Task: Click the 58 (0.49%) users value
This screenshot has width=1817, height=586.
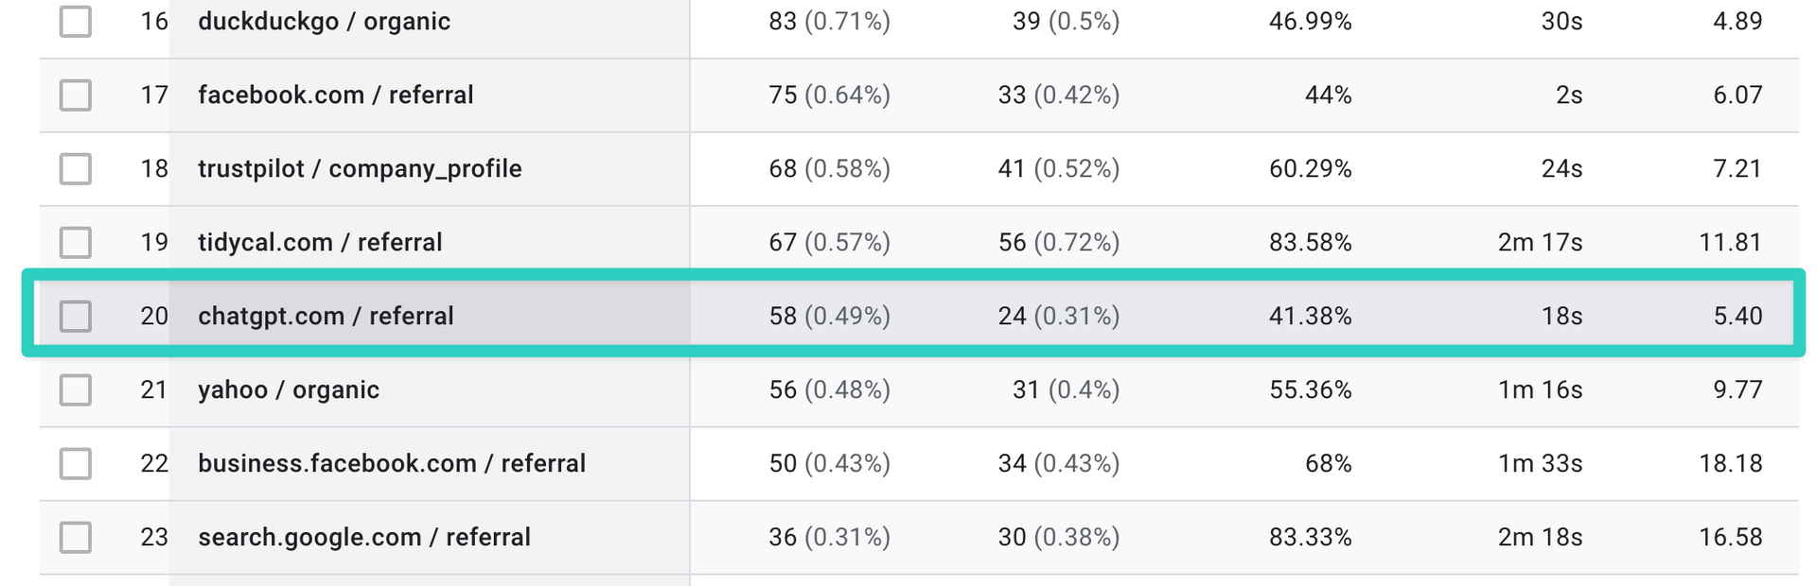Action: (x=829, y=316)
